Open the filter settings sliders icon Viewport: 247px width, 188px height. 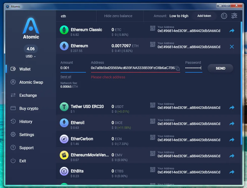[x=234, y=16]
